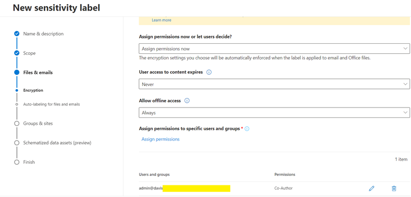
Task: Sort by the Users and groups column header
Action: click(154, 174)
